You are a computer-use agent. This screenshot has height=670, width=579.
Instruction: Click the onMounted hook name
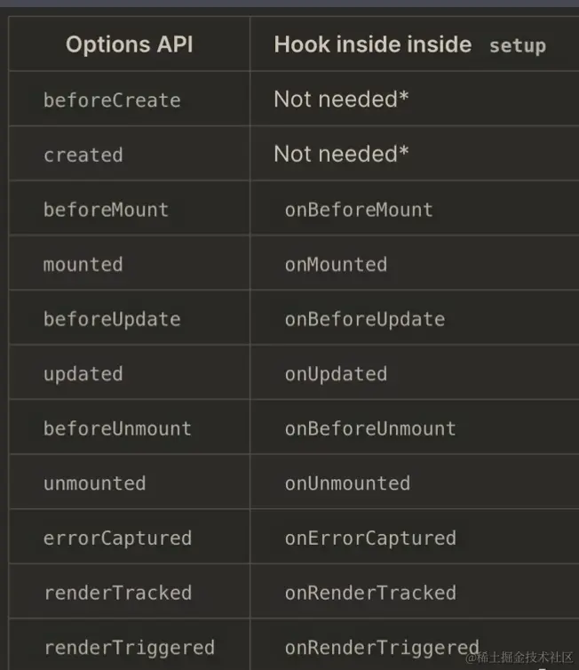pyautogui.click(x=336, y=265)
